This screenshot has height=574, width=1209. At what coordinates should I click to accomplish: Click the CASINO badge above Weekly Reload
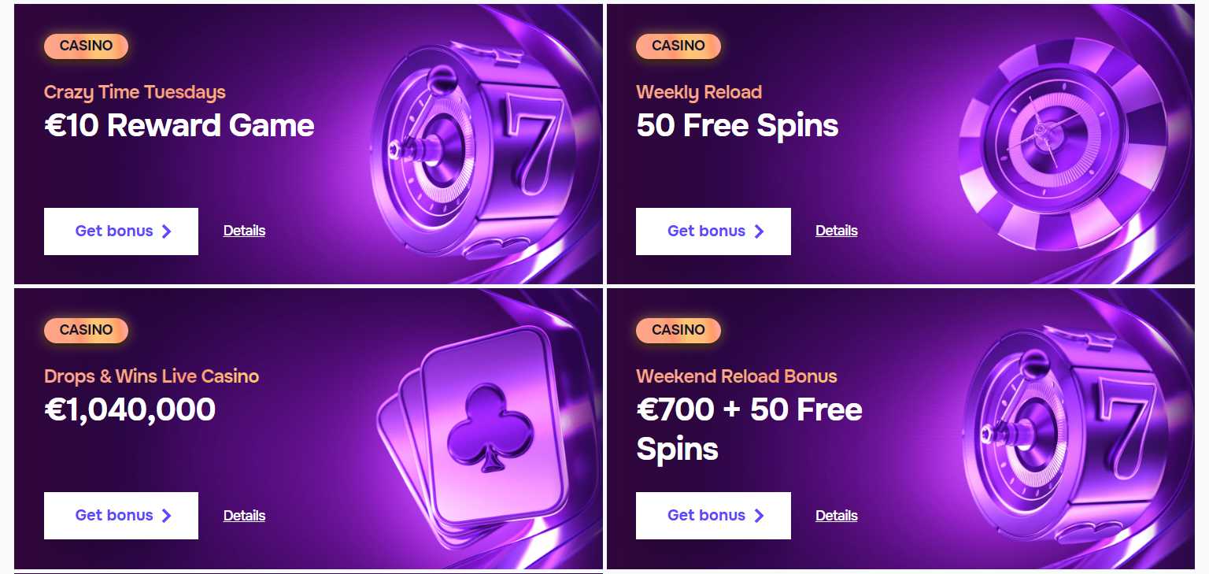678,46
